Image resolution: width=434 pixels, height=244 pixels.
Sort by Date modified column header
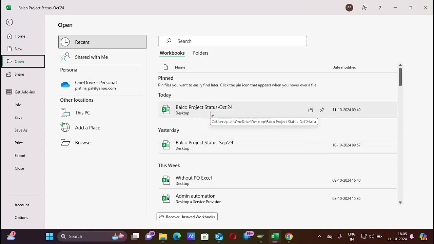tap(344, 67)
